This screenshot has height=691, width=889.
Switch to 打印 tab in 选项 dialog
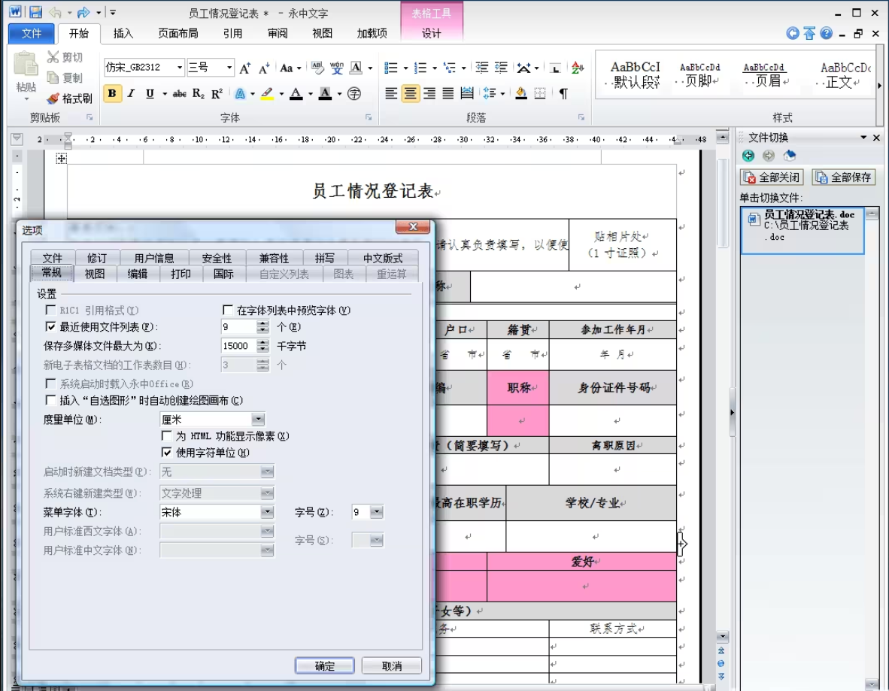(181, 274)
